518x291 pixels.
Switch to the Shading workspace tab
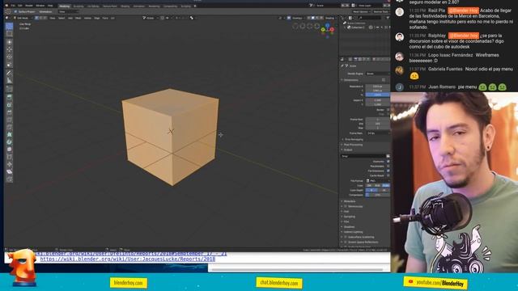125,6
